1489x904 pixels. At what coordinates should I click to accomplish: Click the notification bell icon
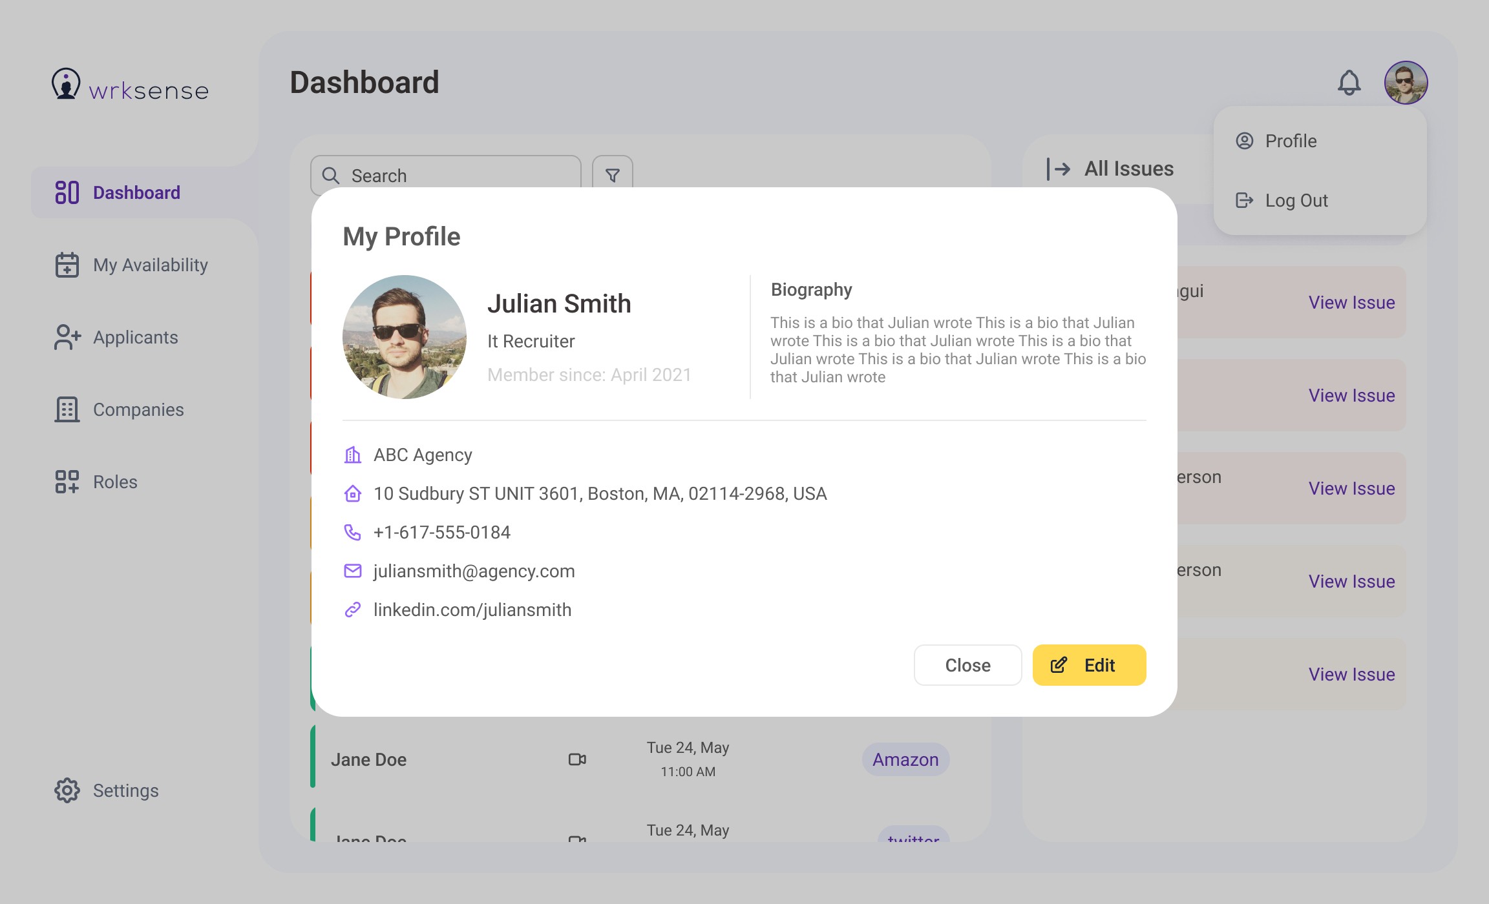[x=1349, y=83]
